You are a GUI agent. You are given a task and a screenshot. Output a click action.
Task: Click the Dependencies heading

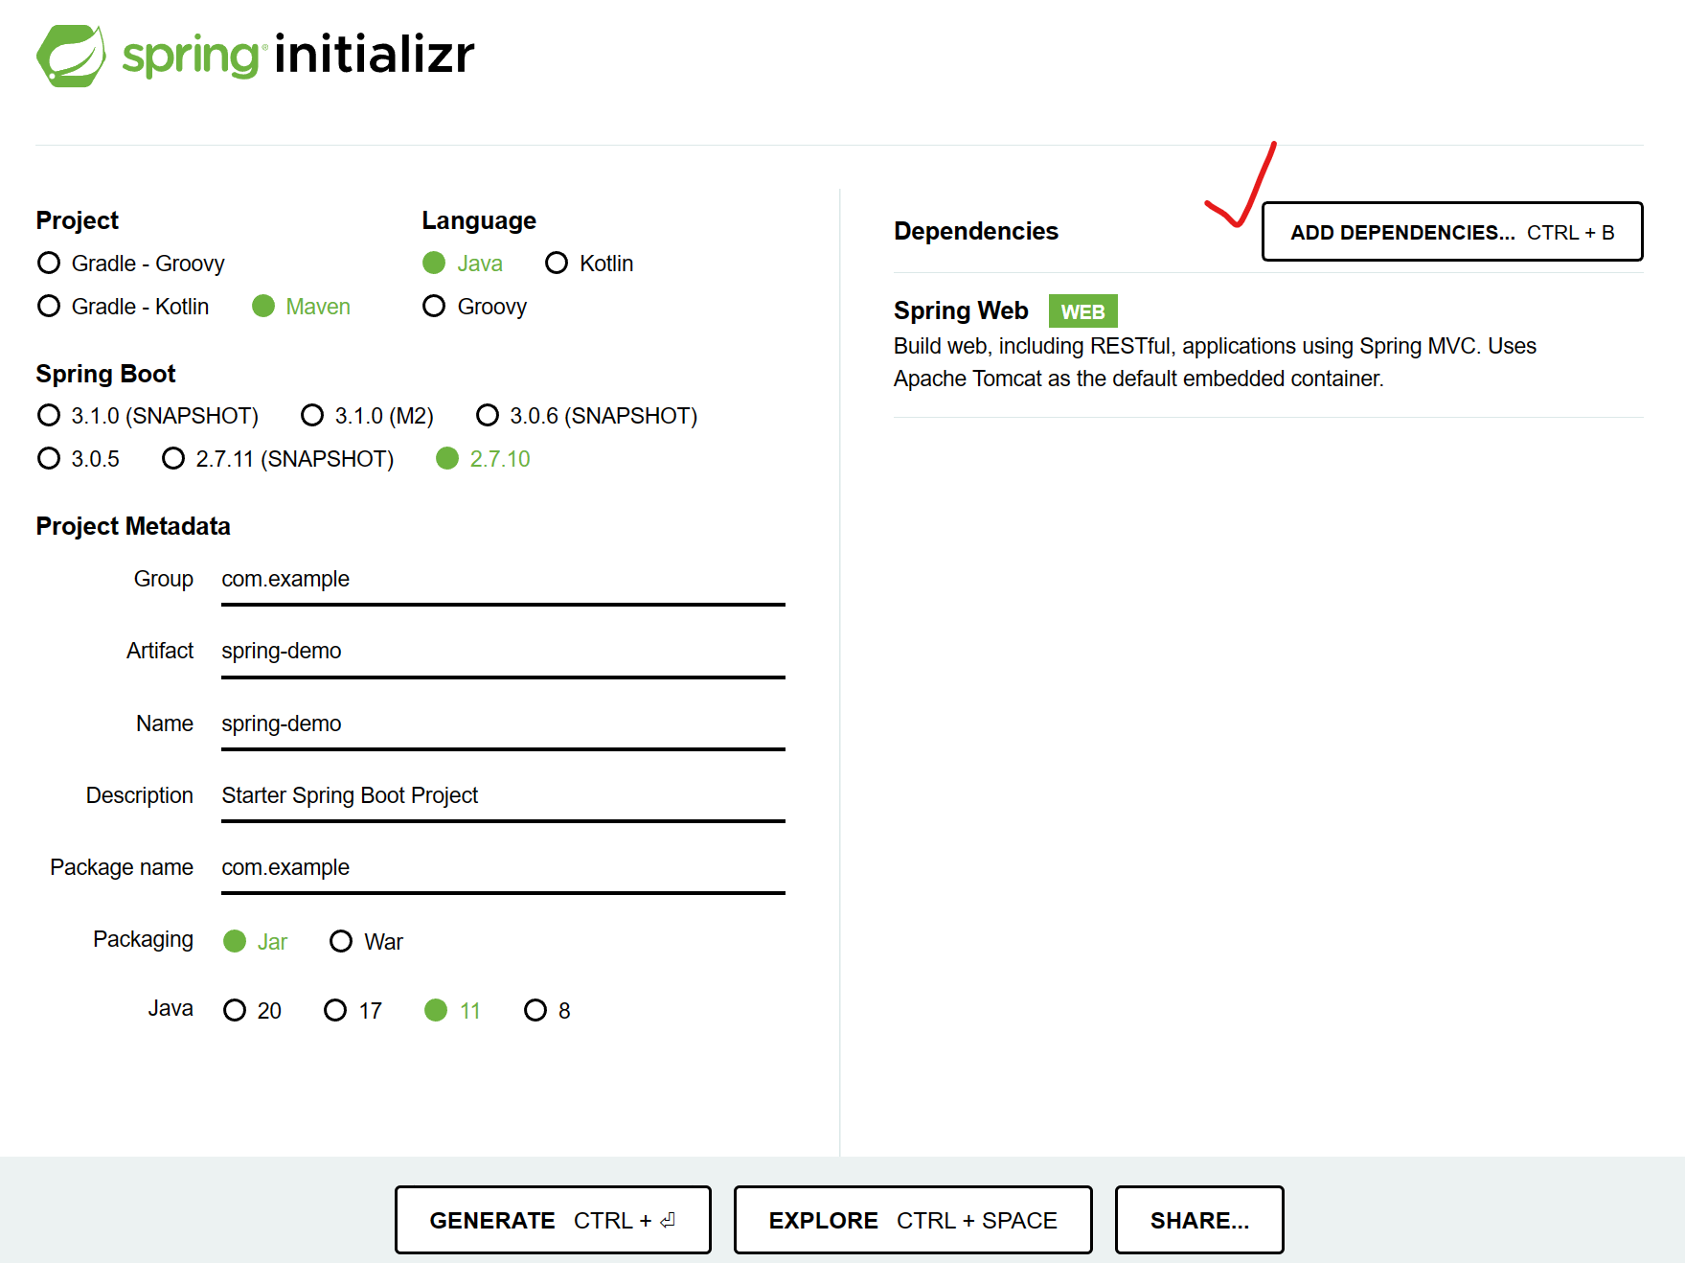tap(976, 231)
